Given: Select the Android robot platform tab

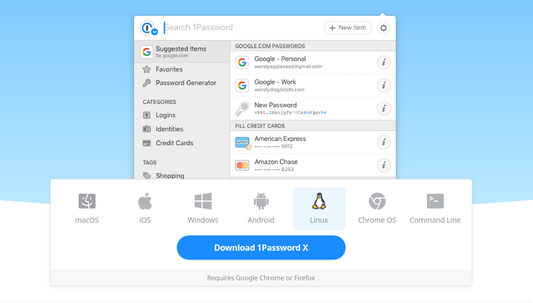Looking at the screenshot, I should [261, 209].
